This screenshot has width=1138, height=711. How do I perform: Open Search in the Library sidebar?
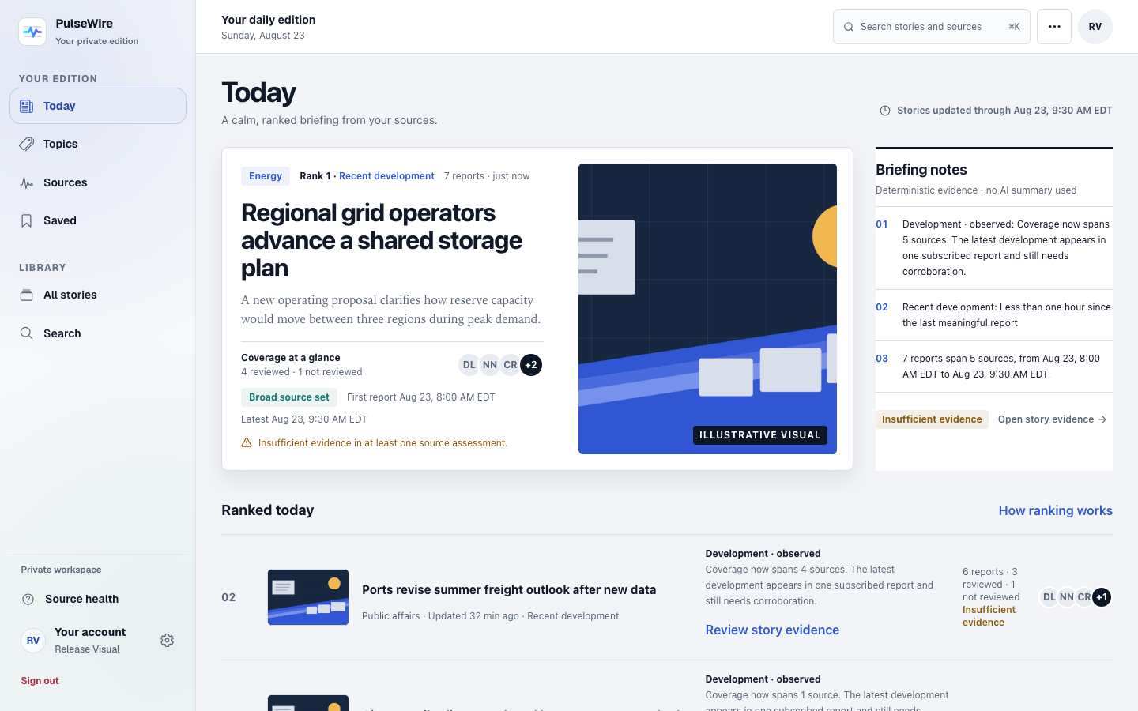pos(98,333)
